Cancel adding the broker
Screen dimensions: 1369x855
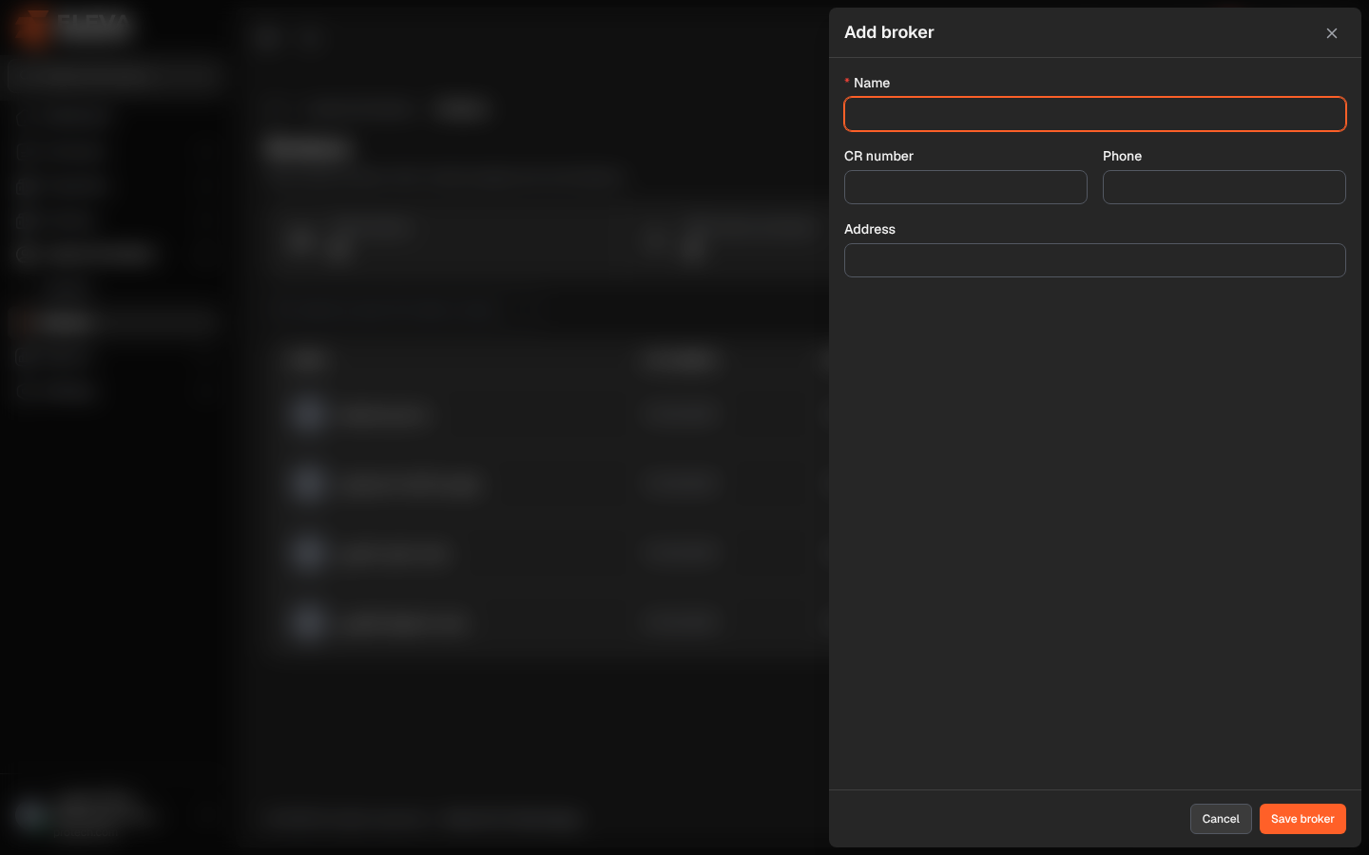(1221, 819)
